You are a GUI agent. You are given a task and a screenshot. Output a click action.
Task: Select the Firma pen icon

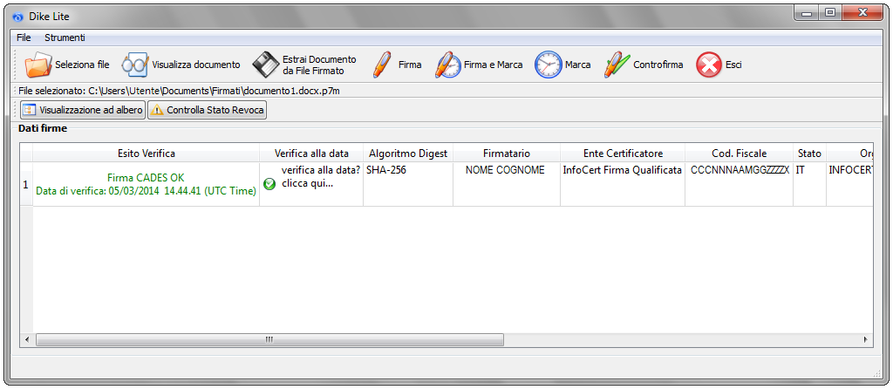coord(382,65)
